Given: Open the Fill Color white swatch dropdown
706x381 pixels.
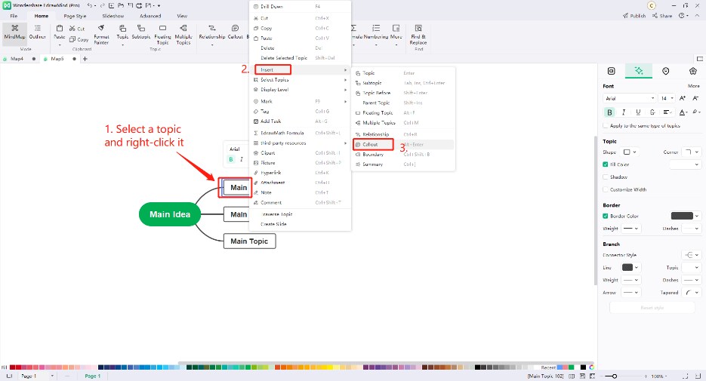Looking at the screenshot, I should 686,164.
